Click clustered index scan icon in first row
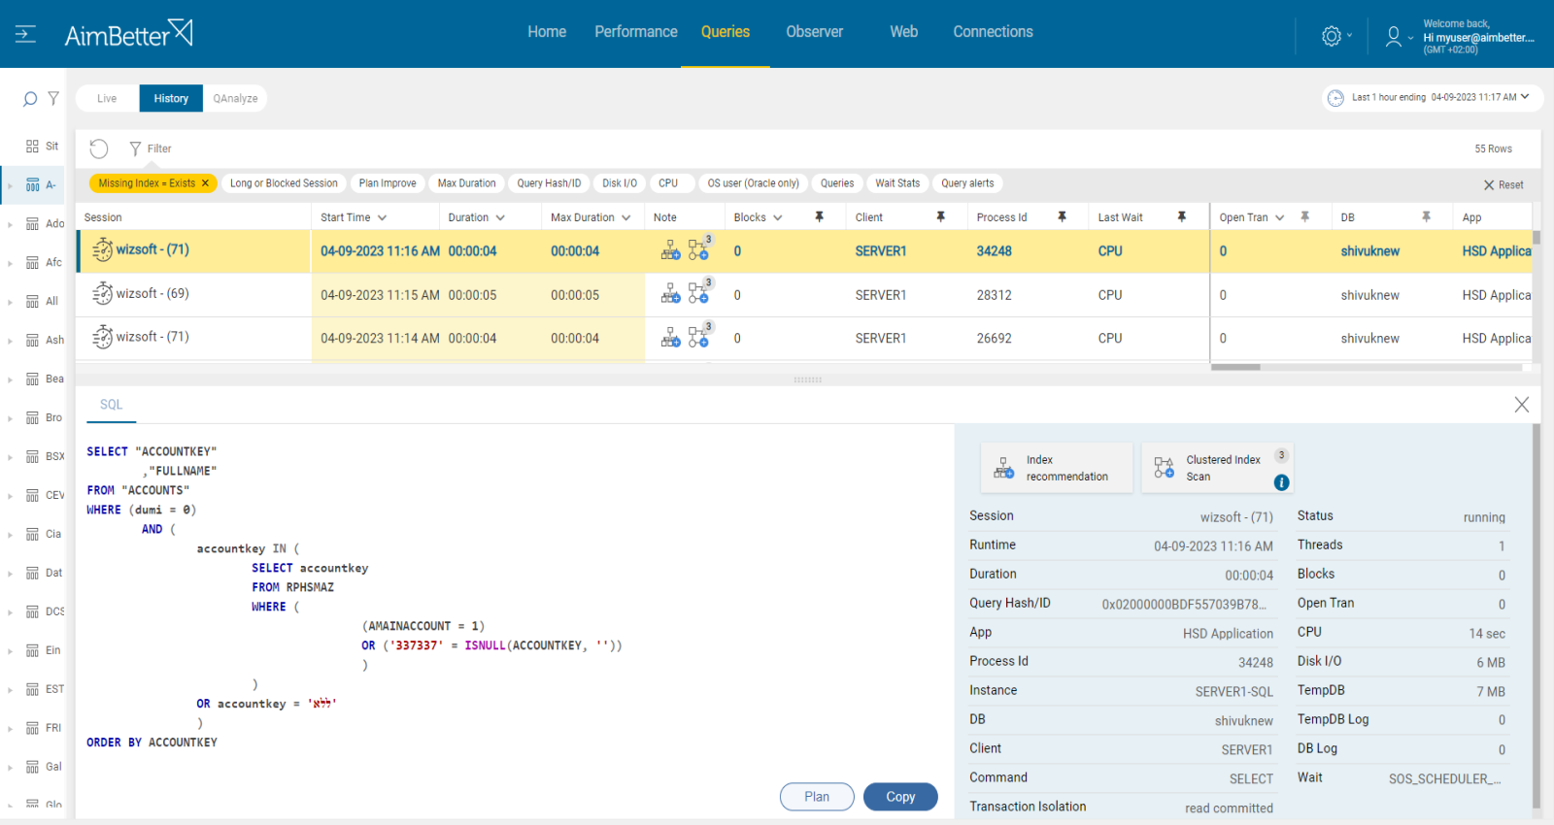1554x825 pixels. pyautogui.click(x=698, y=250)
